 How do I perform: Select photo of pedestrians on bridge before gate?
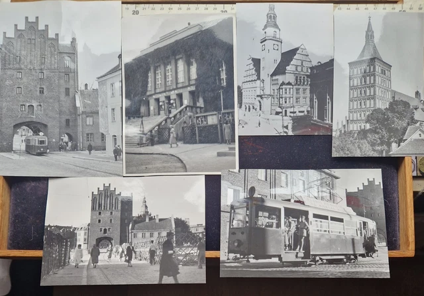click(123, 230)
